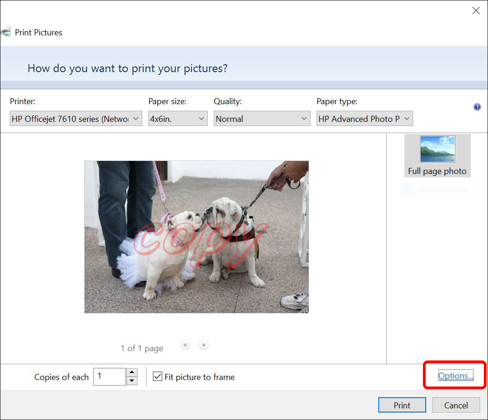Screen dimensions: 488x420
Task: Increase copies with the up arrow
Action: click(132, 372)
